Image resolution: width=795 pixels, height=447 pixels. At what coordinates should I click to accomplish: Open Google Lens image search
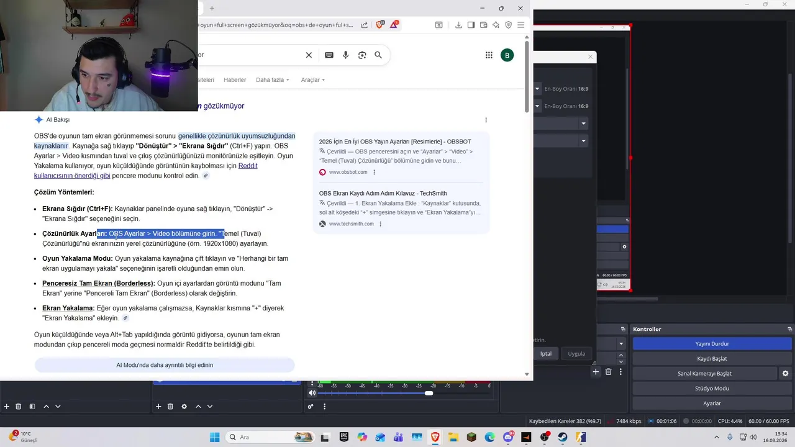click(362, 55)
